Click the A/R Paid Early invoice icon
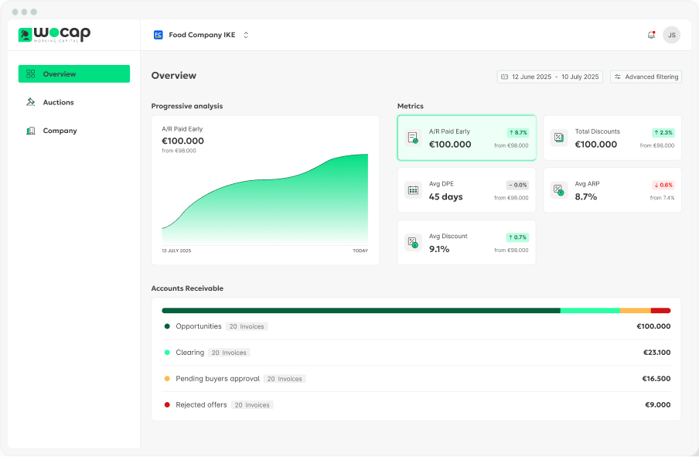The width and height of the screenshot is (699, 457). (x=413, y=138)
